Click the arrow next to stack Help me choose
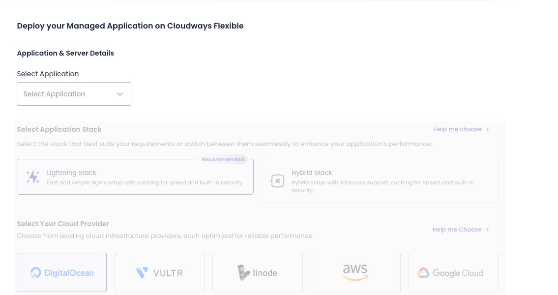This screenshot has width=558, height=295. [488, 129]
